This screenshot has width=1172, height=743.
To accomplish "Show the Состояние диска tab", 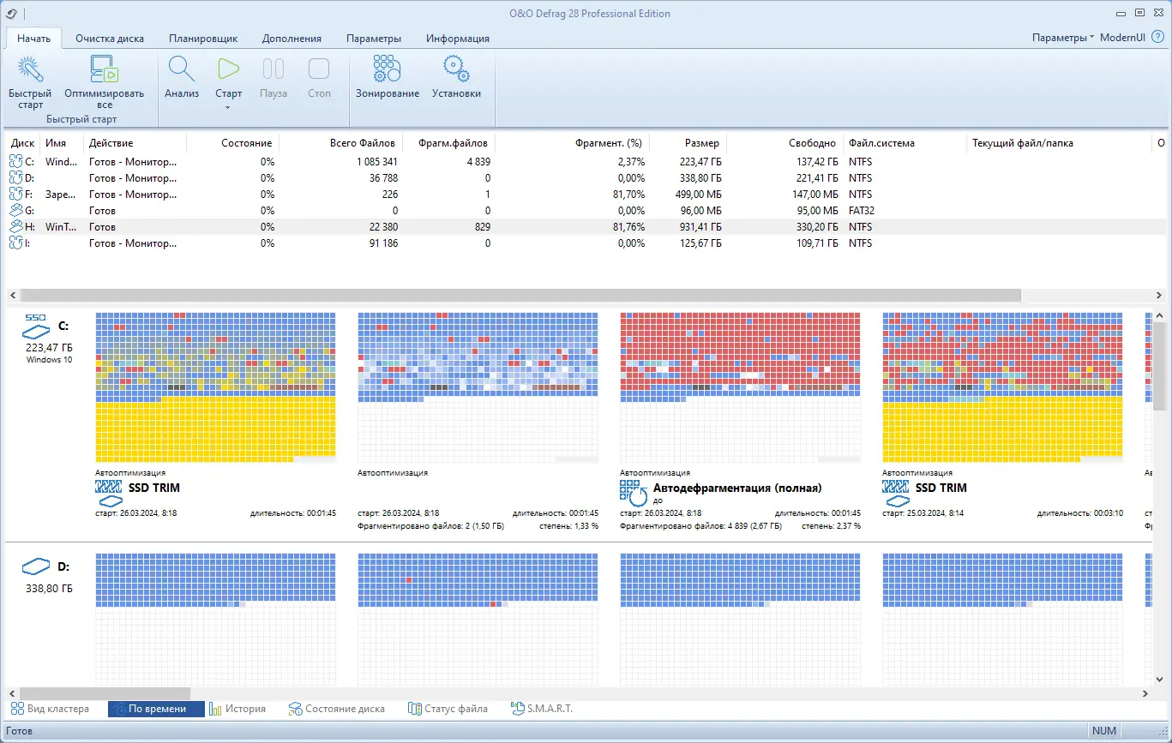I will click(x=337, y=709).
